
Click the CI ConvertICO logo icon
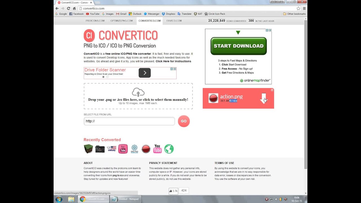pyautogui.click(x=89, y=36)
